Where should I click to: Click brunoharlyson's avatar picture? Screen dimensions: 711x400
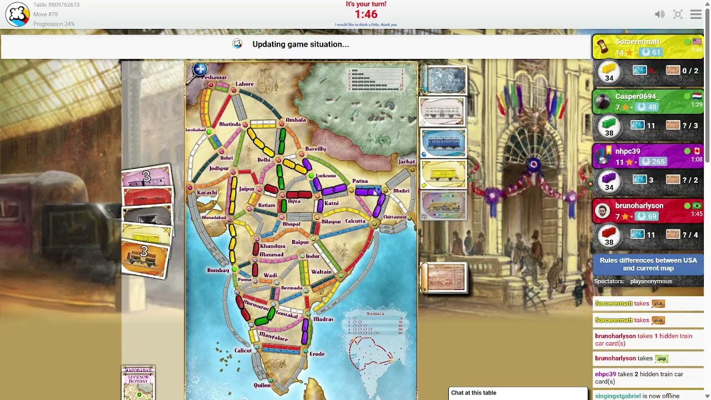click(x=603, y=211)
